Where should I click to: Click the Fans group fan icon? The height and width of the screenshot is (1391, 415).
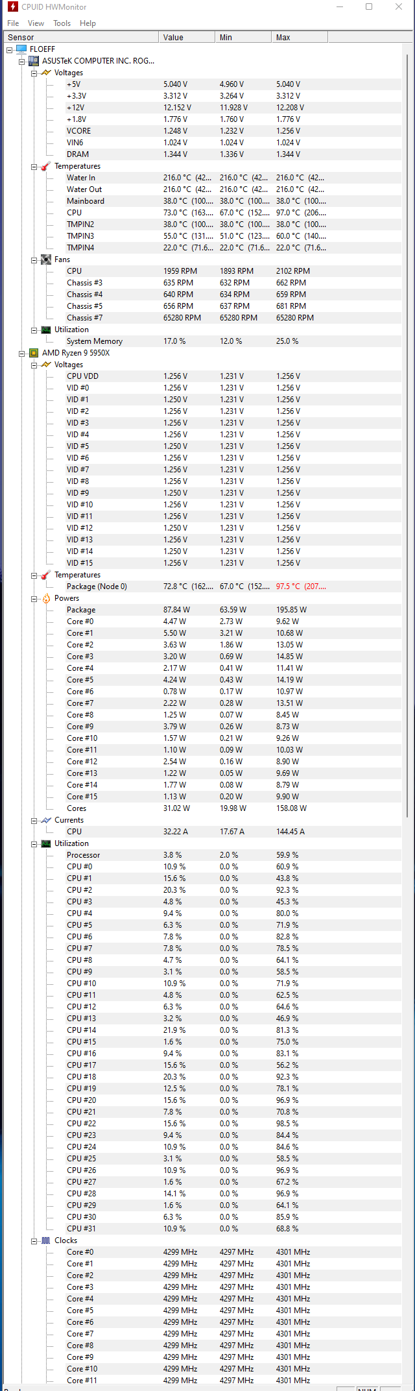tap(46, 260)
